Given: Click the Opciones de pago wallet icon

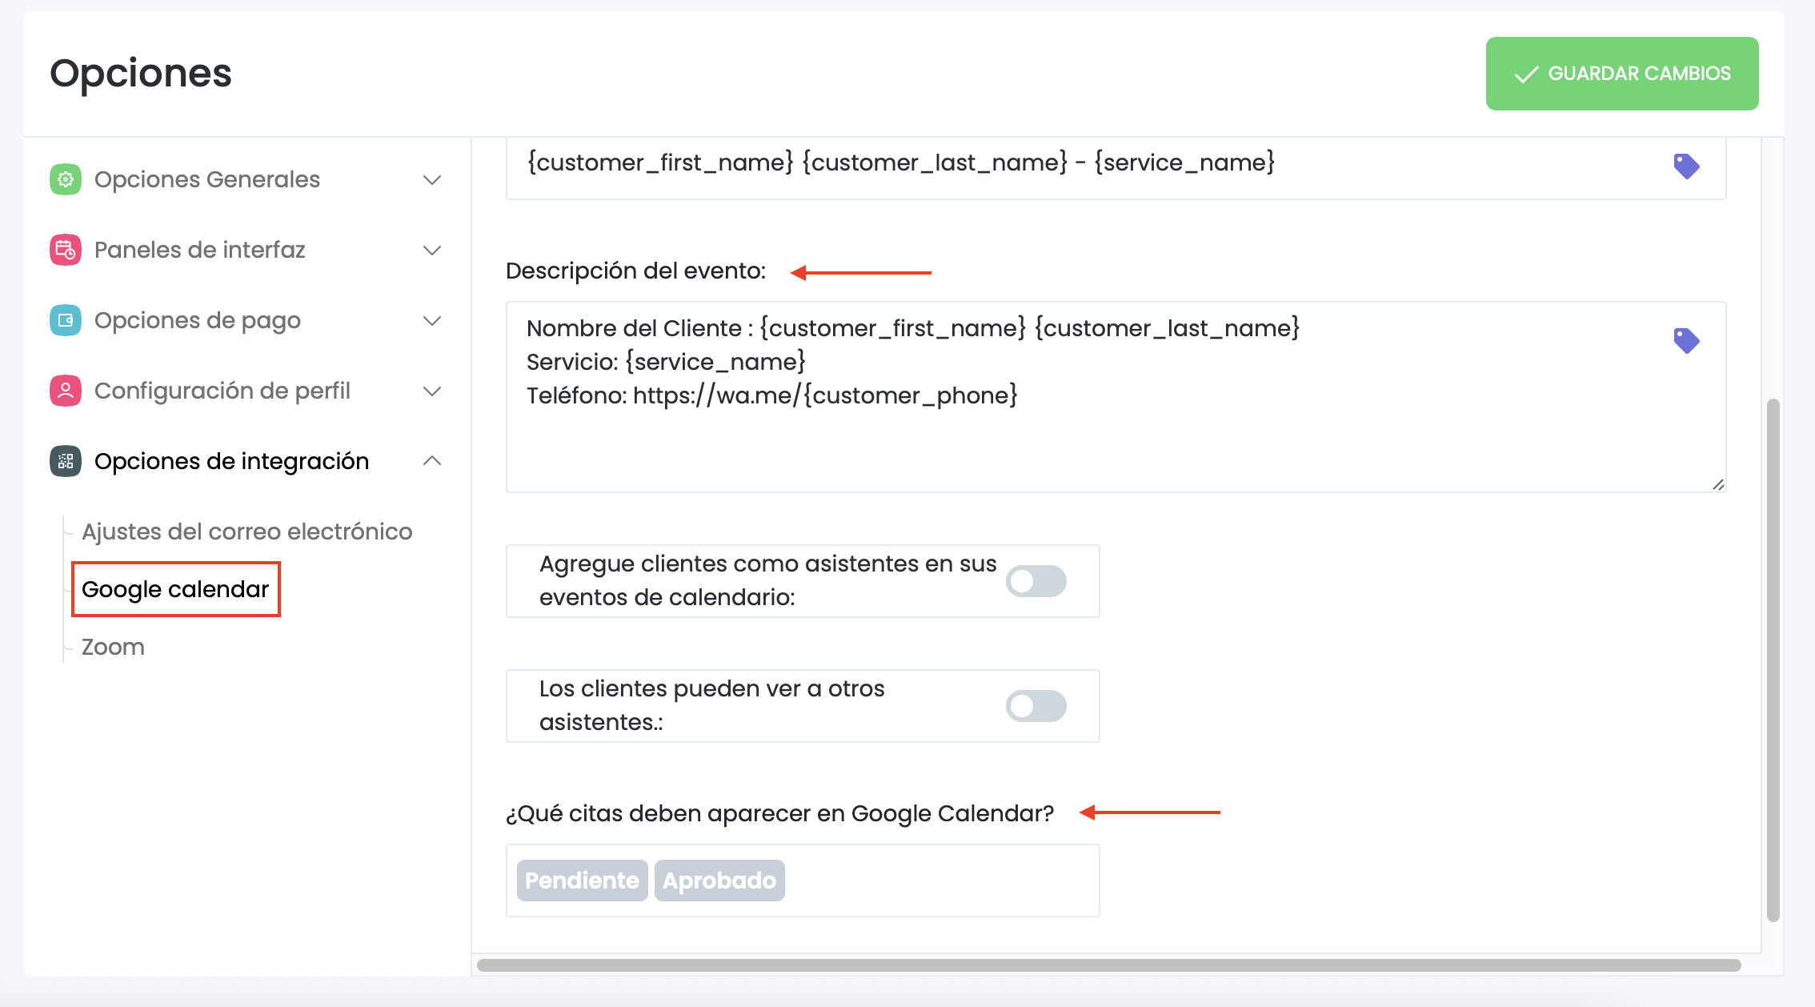Looking at the screenshot, I should pyautogui.click(x=66, y=320).
